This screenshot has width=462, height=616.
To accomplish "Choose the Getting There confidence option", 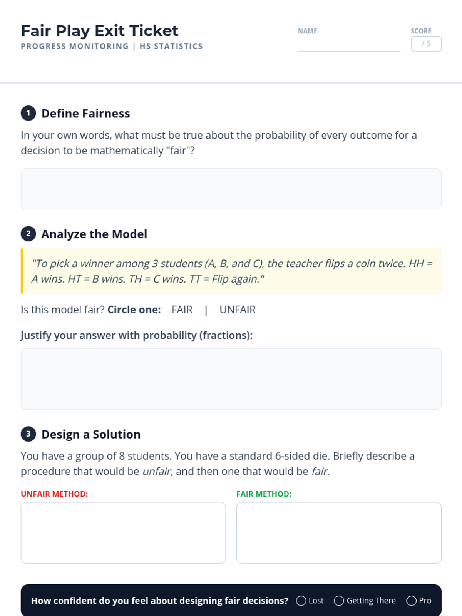I will 339,601.
